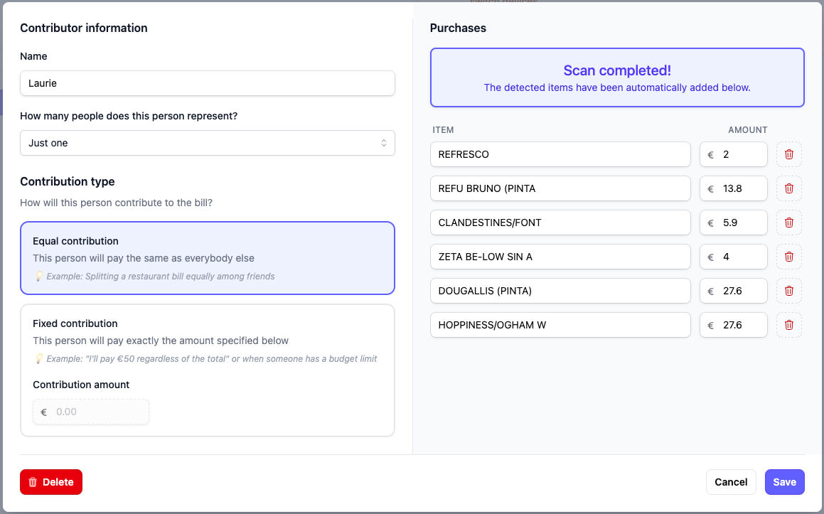Click the euro symbol next to REFRESCO's amount
Screen dimensions: 824x514
tap(711, 154)
